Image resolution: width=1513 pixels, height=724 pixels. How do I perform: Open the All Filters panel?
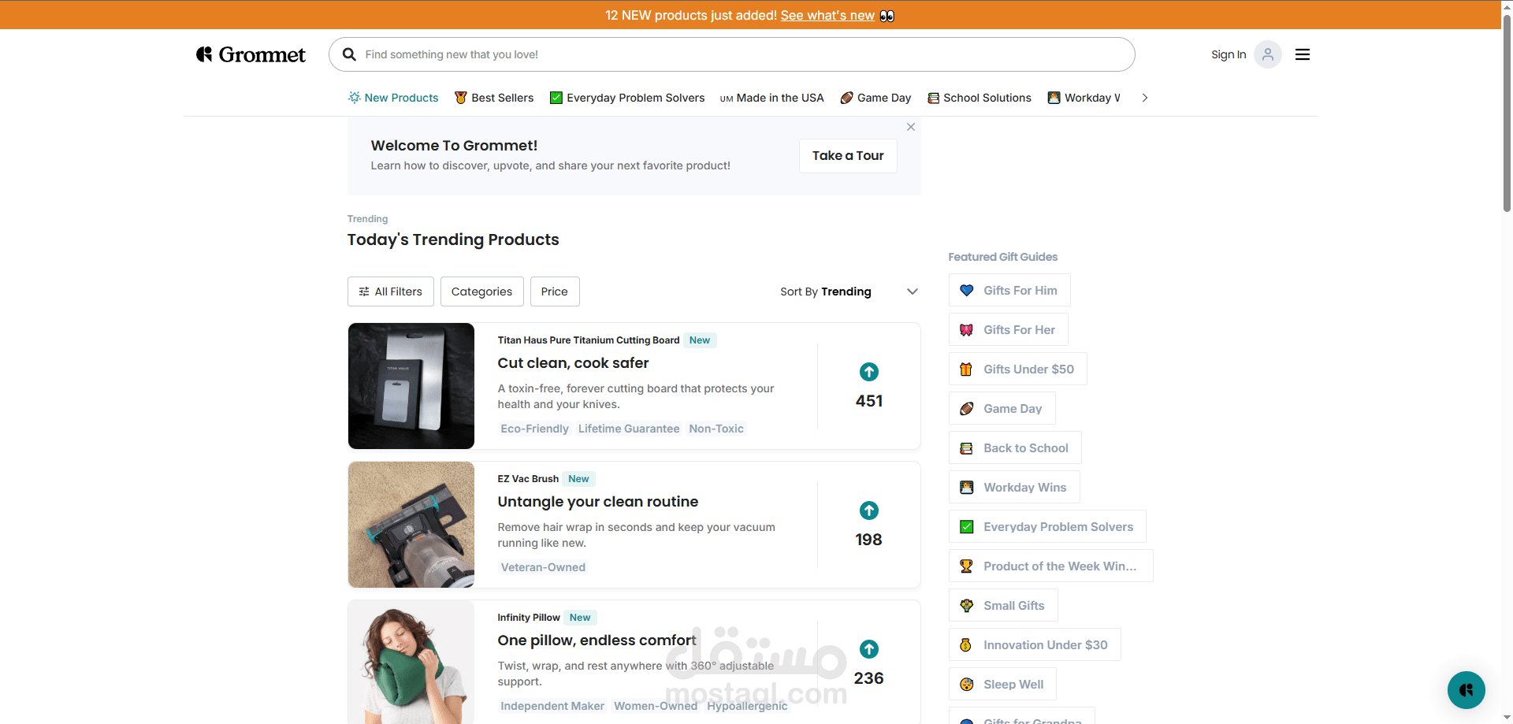pos(391,291)
